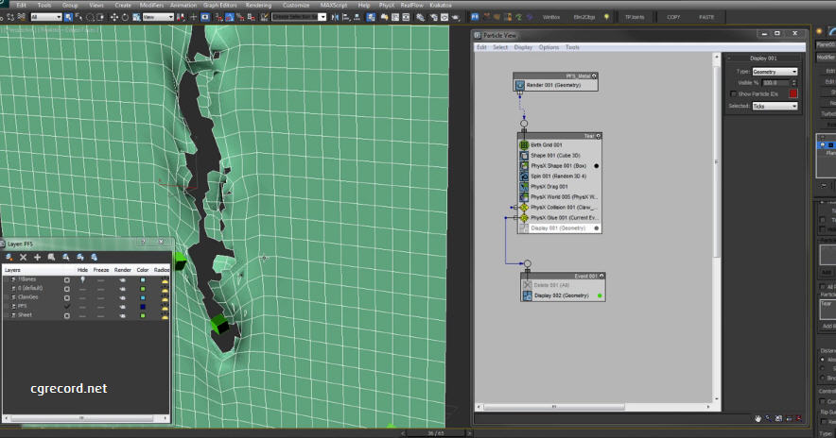The height and width of the screenshot is (438, 836).
Task: Open the Options menu in Particle View
Action: (549, 47)
